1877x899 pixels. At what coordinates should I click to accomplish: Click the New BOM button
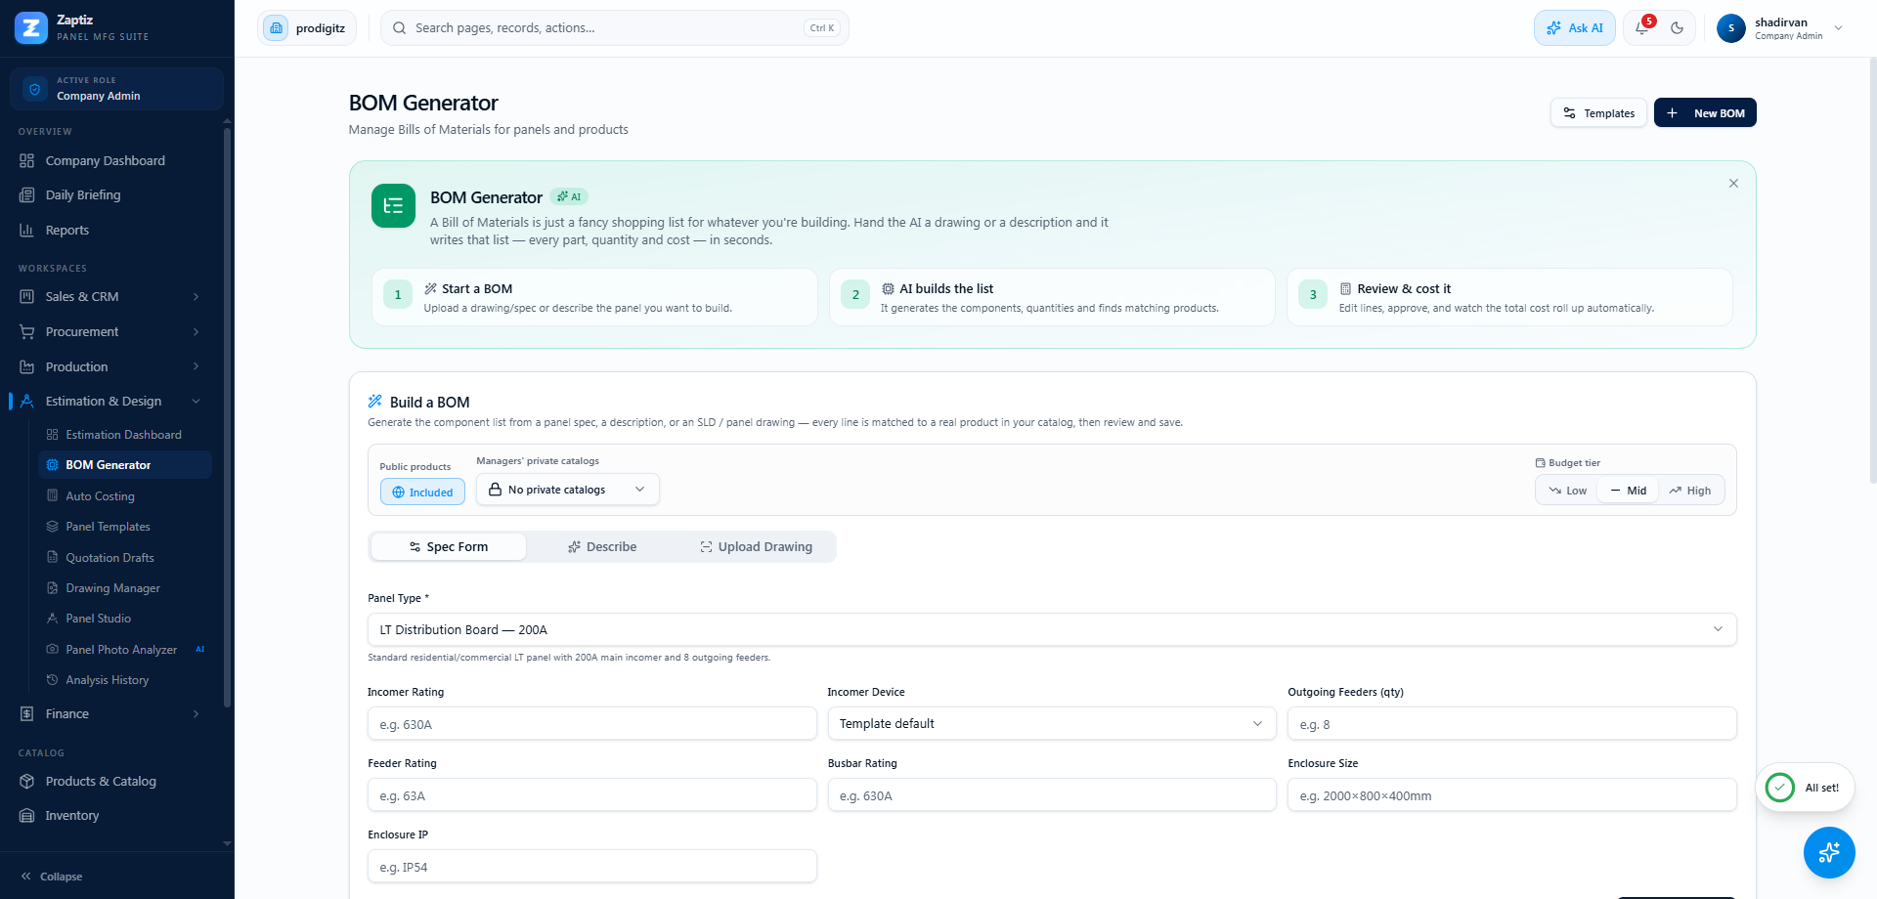(1705, 113)
